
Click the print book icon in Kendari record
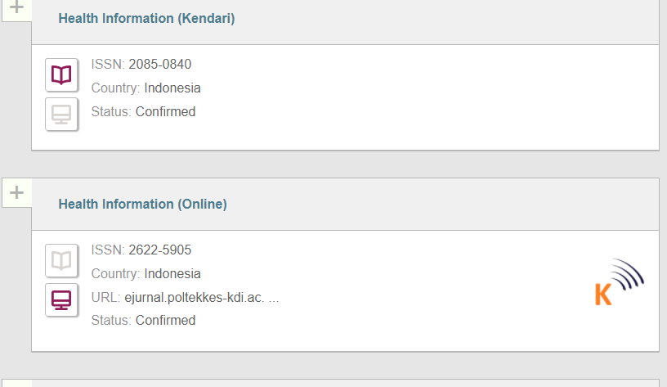coord(61,74)
